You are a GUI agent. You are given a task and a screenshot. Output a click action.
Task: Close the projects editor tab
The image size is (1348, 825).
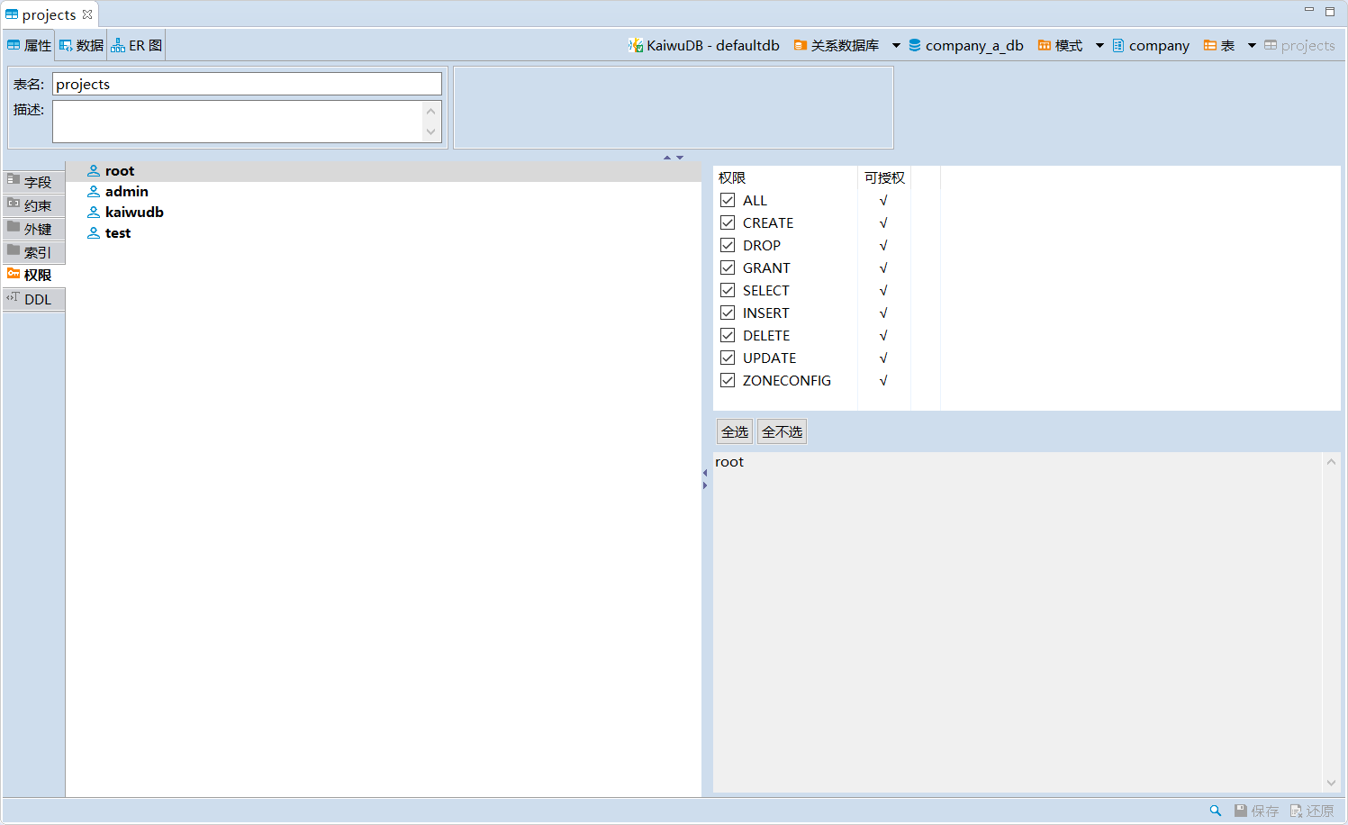[87, 14]
